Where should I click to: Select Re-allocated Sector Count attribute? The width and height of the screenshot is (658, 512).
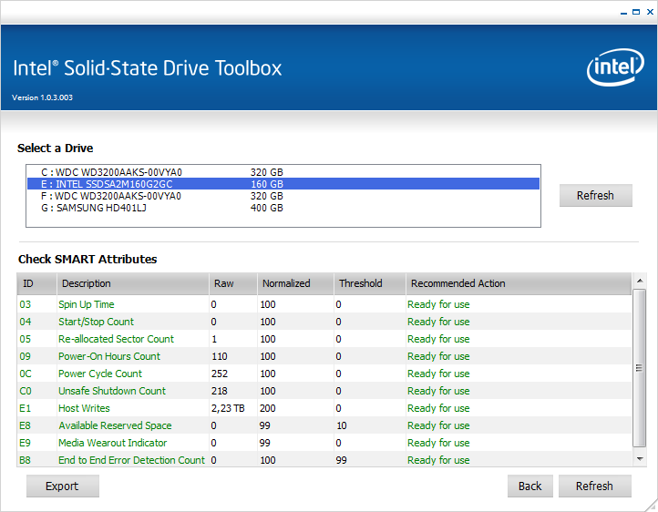[324, 339]
